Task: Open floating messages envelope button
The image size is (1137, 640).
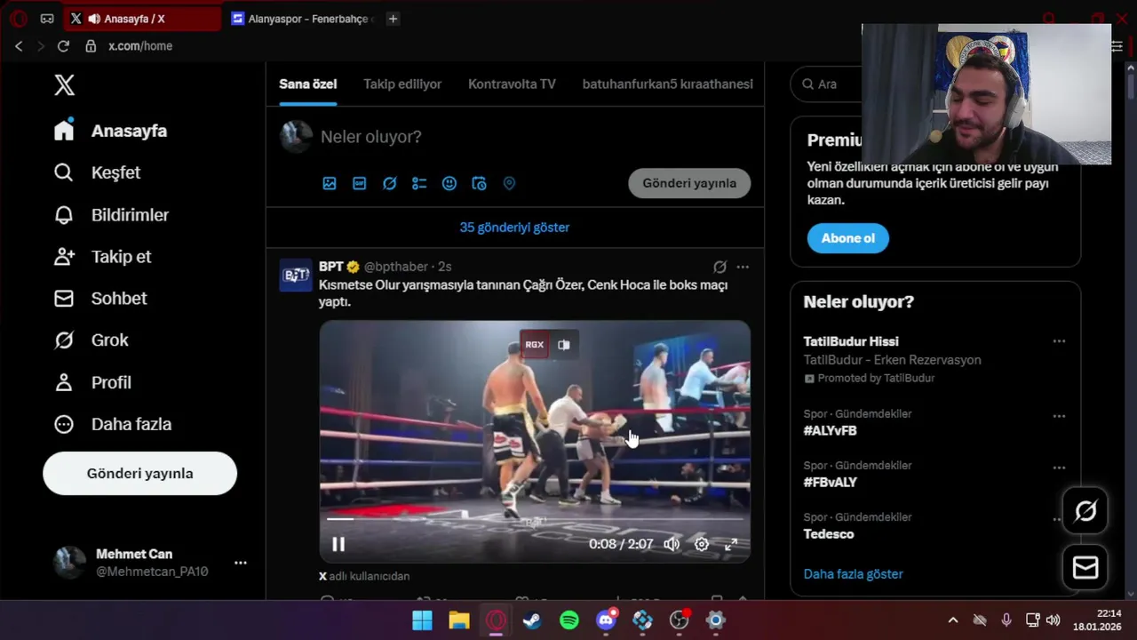Action: [x=1085, y=567]
